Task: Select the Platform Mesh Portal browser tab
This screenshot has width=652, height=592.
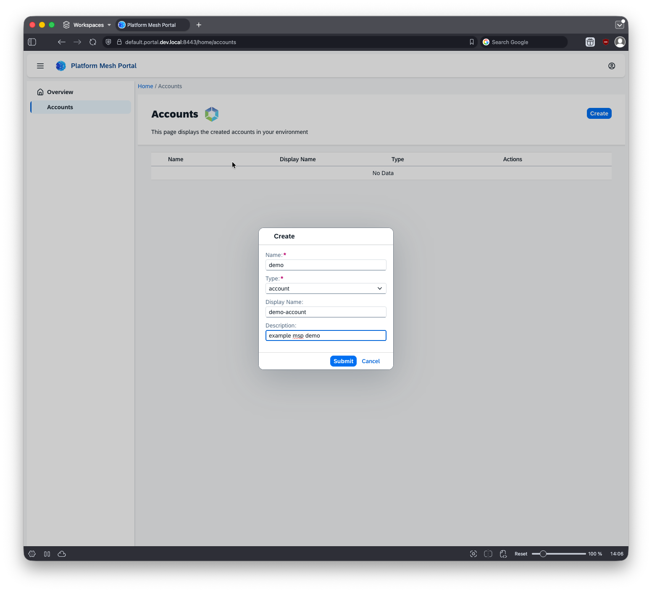Action: click(x=152, y=25)
